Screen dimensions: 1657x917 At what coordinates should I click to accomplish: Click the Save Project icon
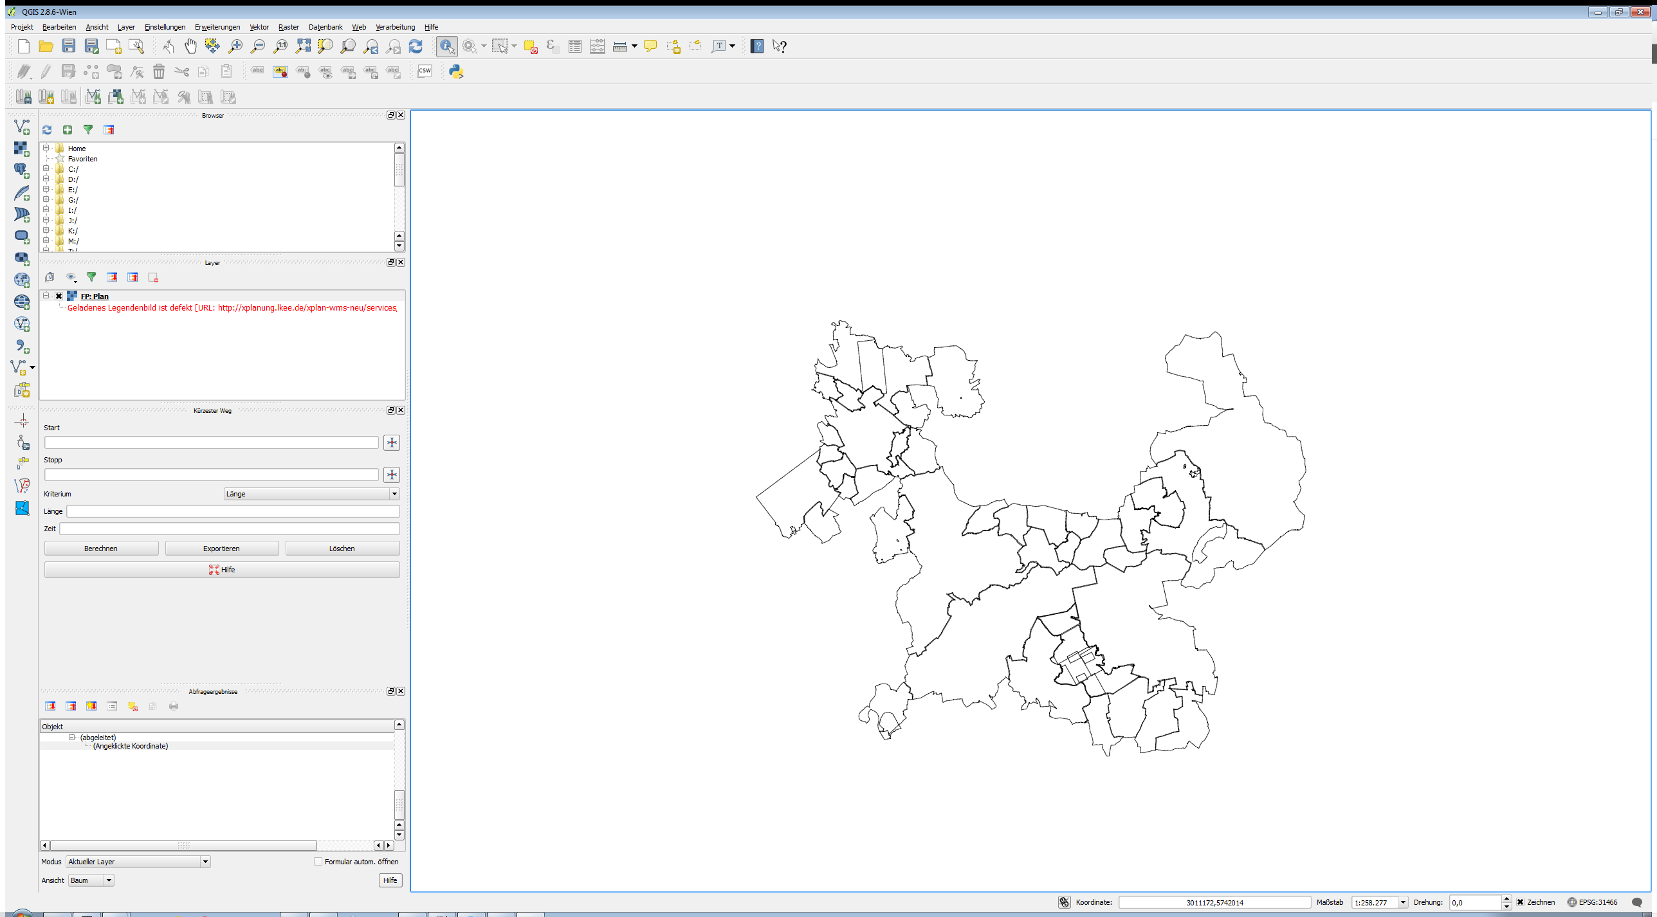[x=69, y=46]
